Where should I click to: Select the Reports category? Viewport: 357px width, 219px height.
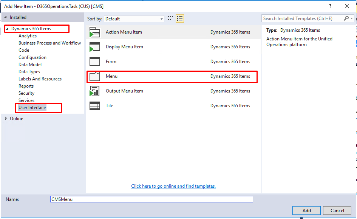26,86
